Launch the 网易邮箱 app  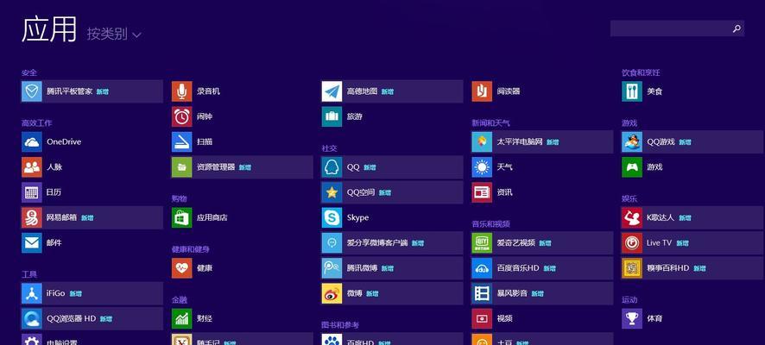point(92,218)
